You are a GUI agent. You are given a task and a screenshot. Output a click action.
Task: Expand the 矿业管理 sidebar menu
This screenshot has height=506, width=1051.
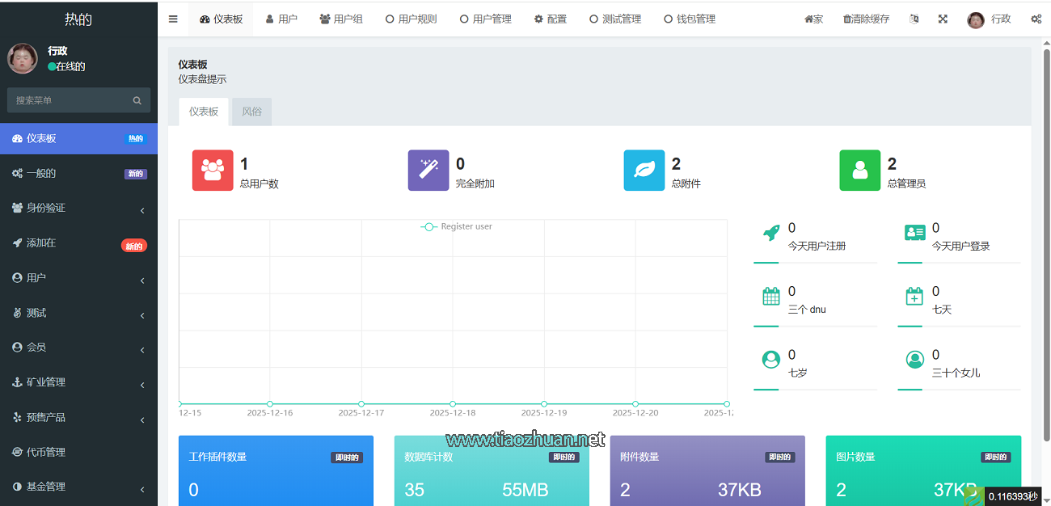point(78,382)
